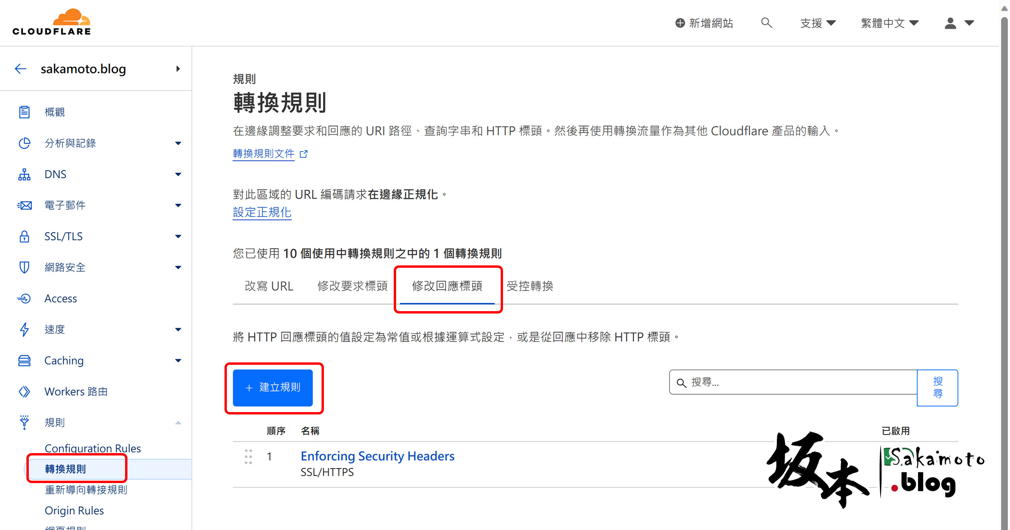
Task: Open the 繁體中文 language dropdown
Action: (890, 23)
